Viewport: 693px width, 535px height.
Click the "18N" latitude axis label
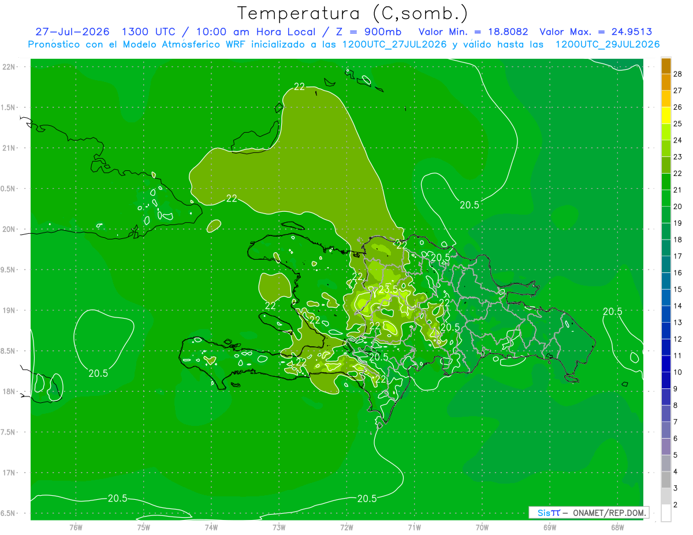[x=9, y=391]
